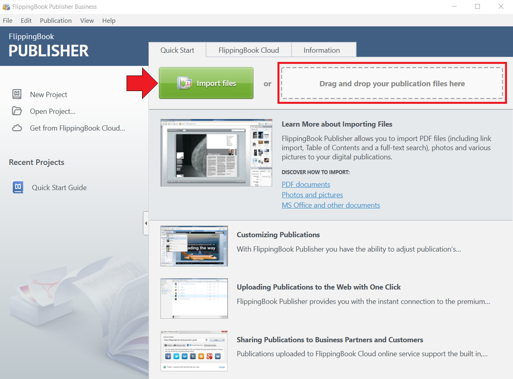Click the Sharing Publications thumbnail
The height and width of the screenshot is (379, 513).
194,351
